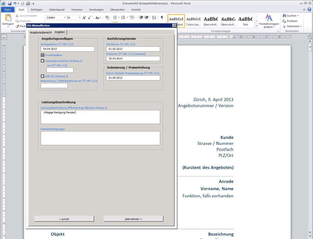The image size is (313, 239).
Task: Select the Angebot dialog tab
Action: click(x=60, y=32)
